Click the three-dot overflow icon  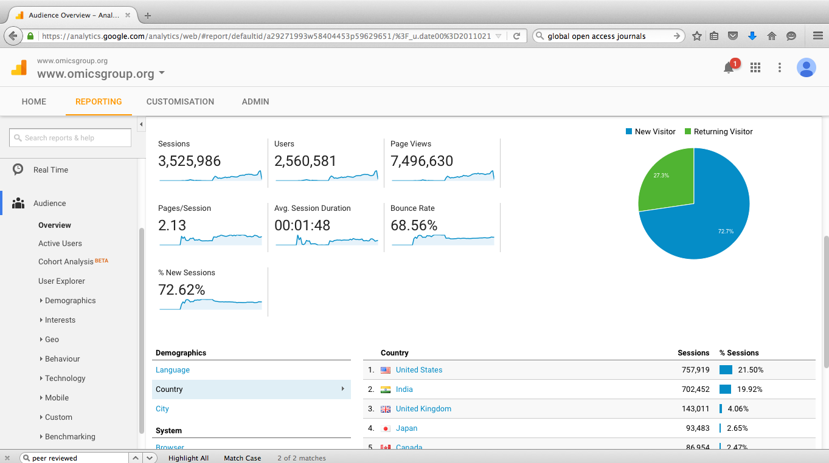[779, 67]
